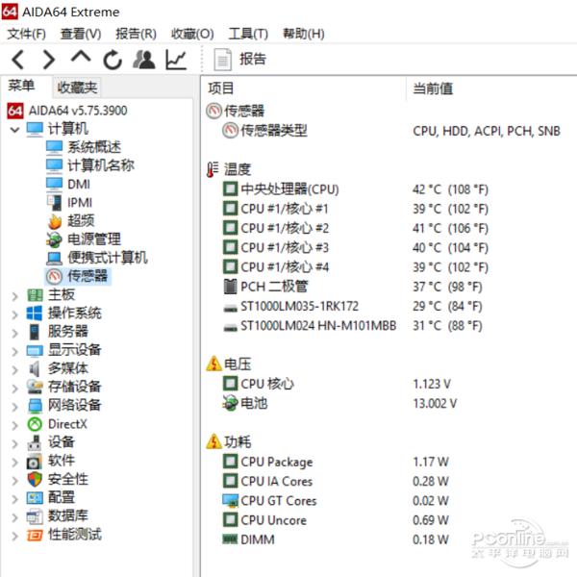
Task: Open the 查看(V) menu
Action: tap(81, 34)
